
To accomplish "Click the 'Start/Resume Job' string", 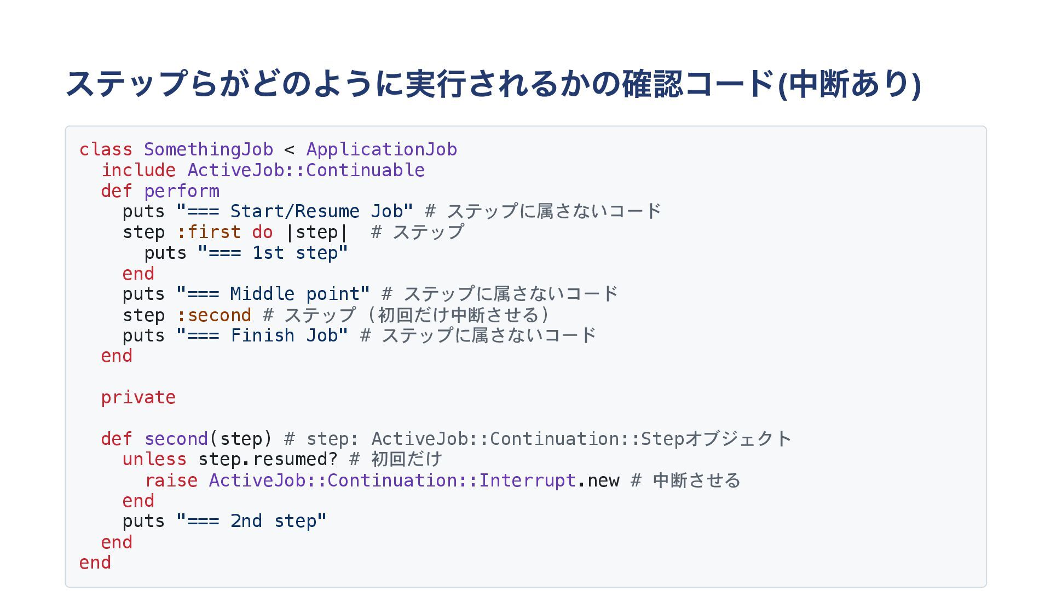I will click(294, 211).
